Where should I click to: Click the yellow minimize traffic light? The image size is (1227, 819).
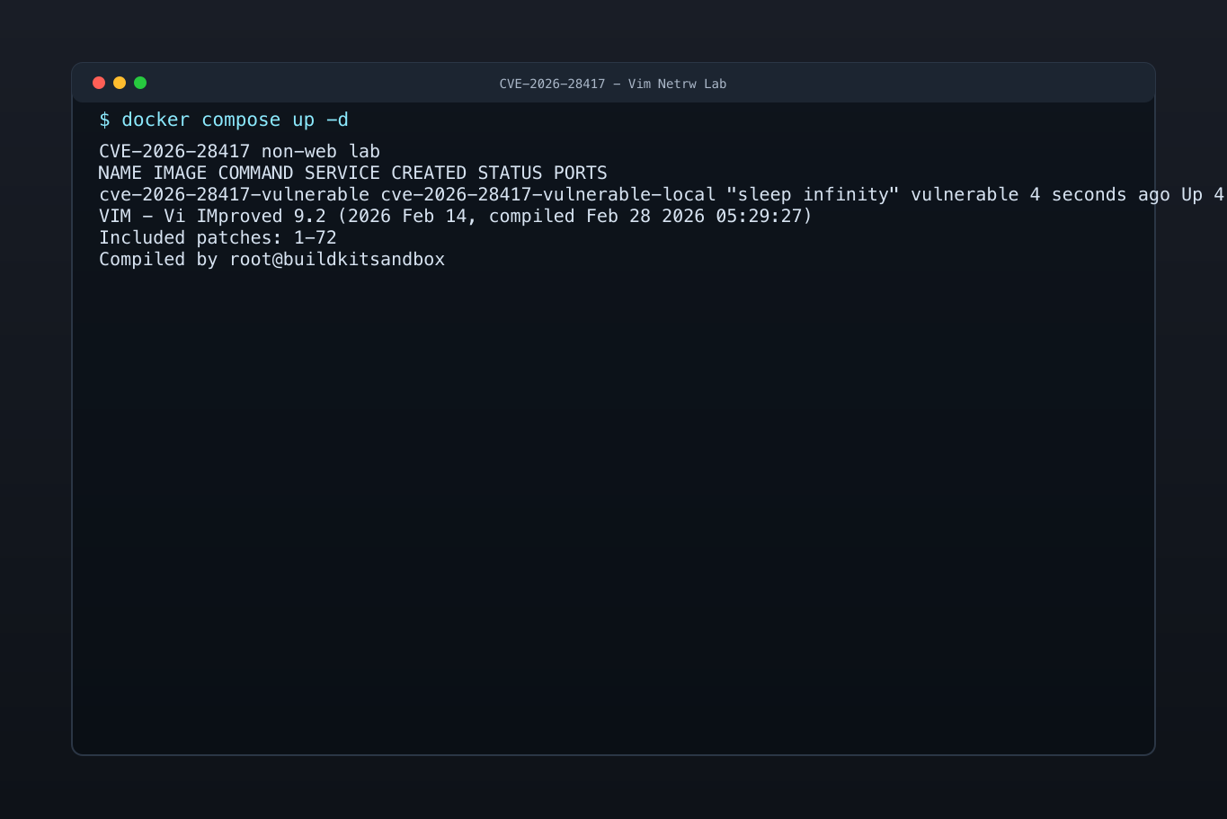click(120, 82)
